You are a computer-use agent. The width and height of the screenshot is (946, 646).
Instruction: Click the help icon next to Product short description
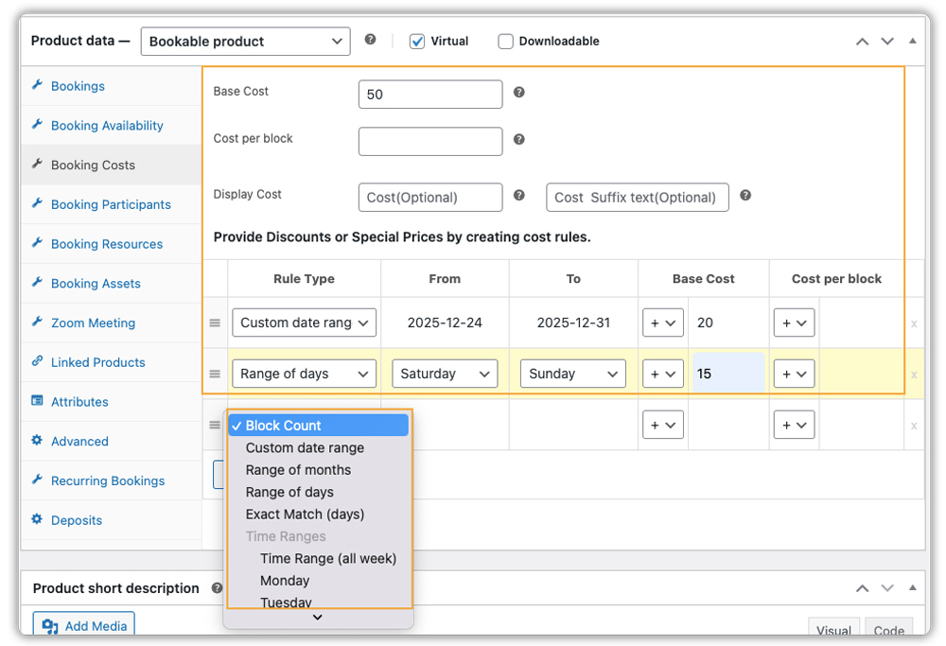click(217, 587)
